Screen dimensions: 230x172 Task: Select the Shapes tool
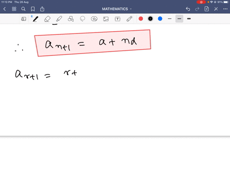click(x=70, y=19)
